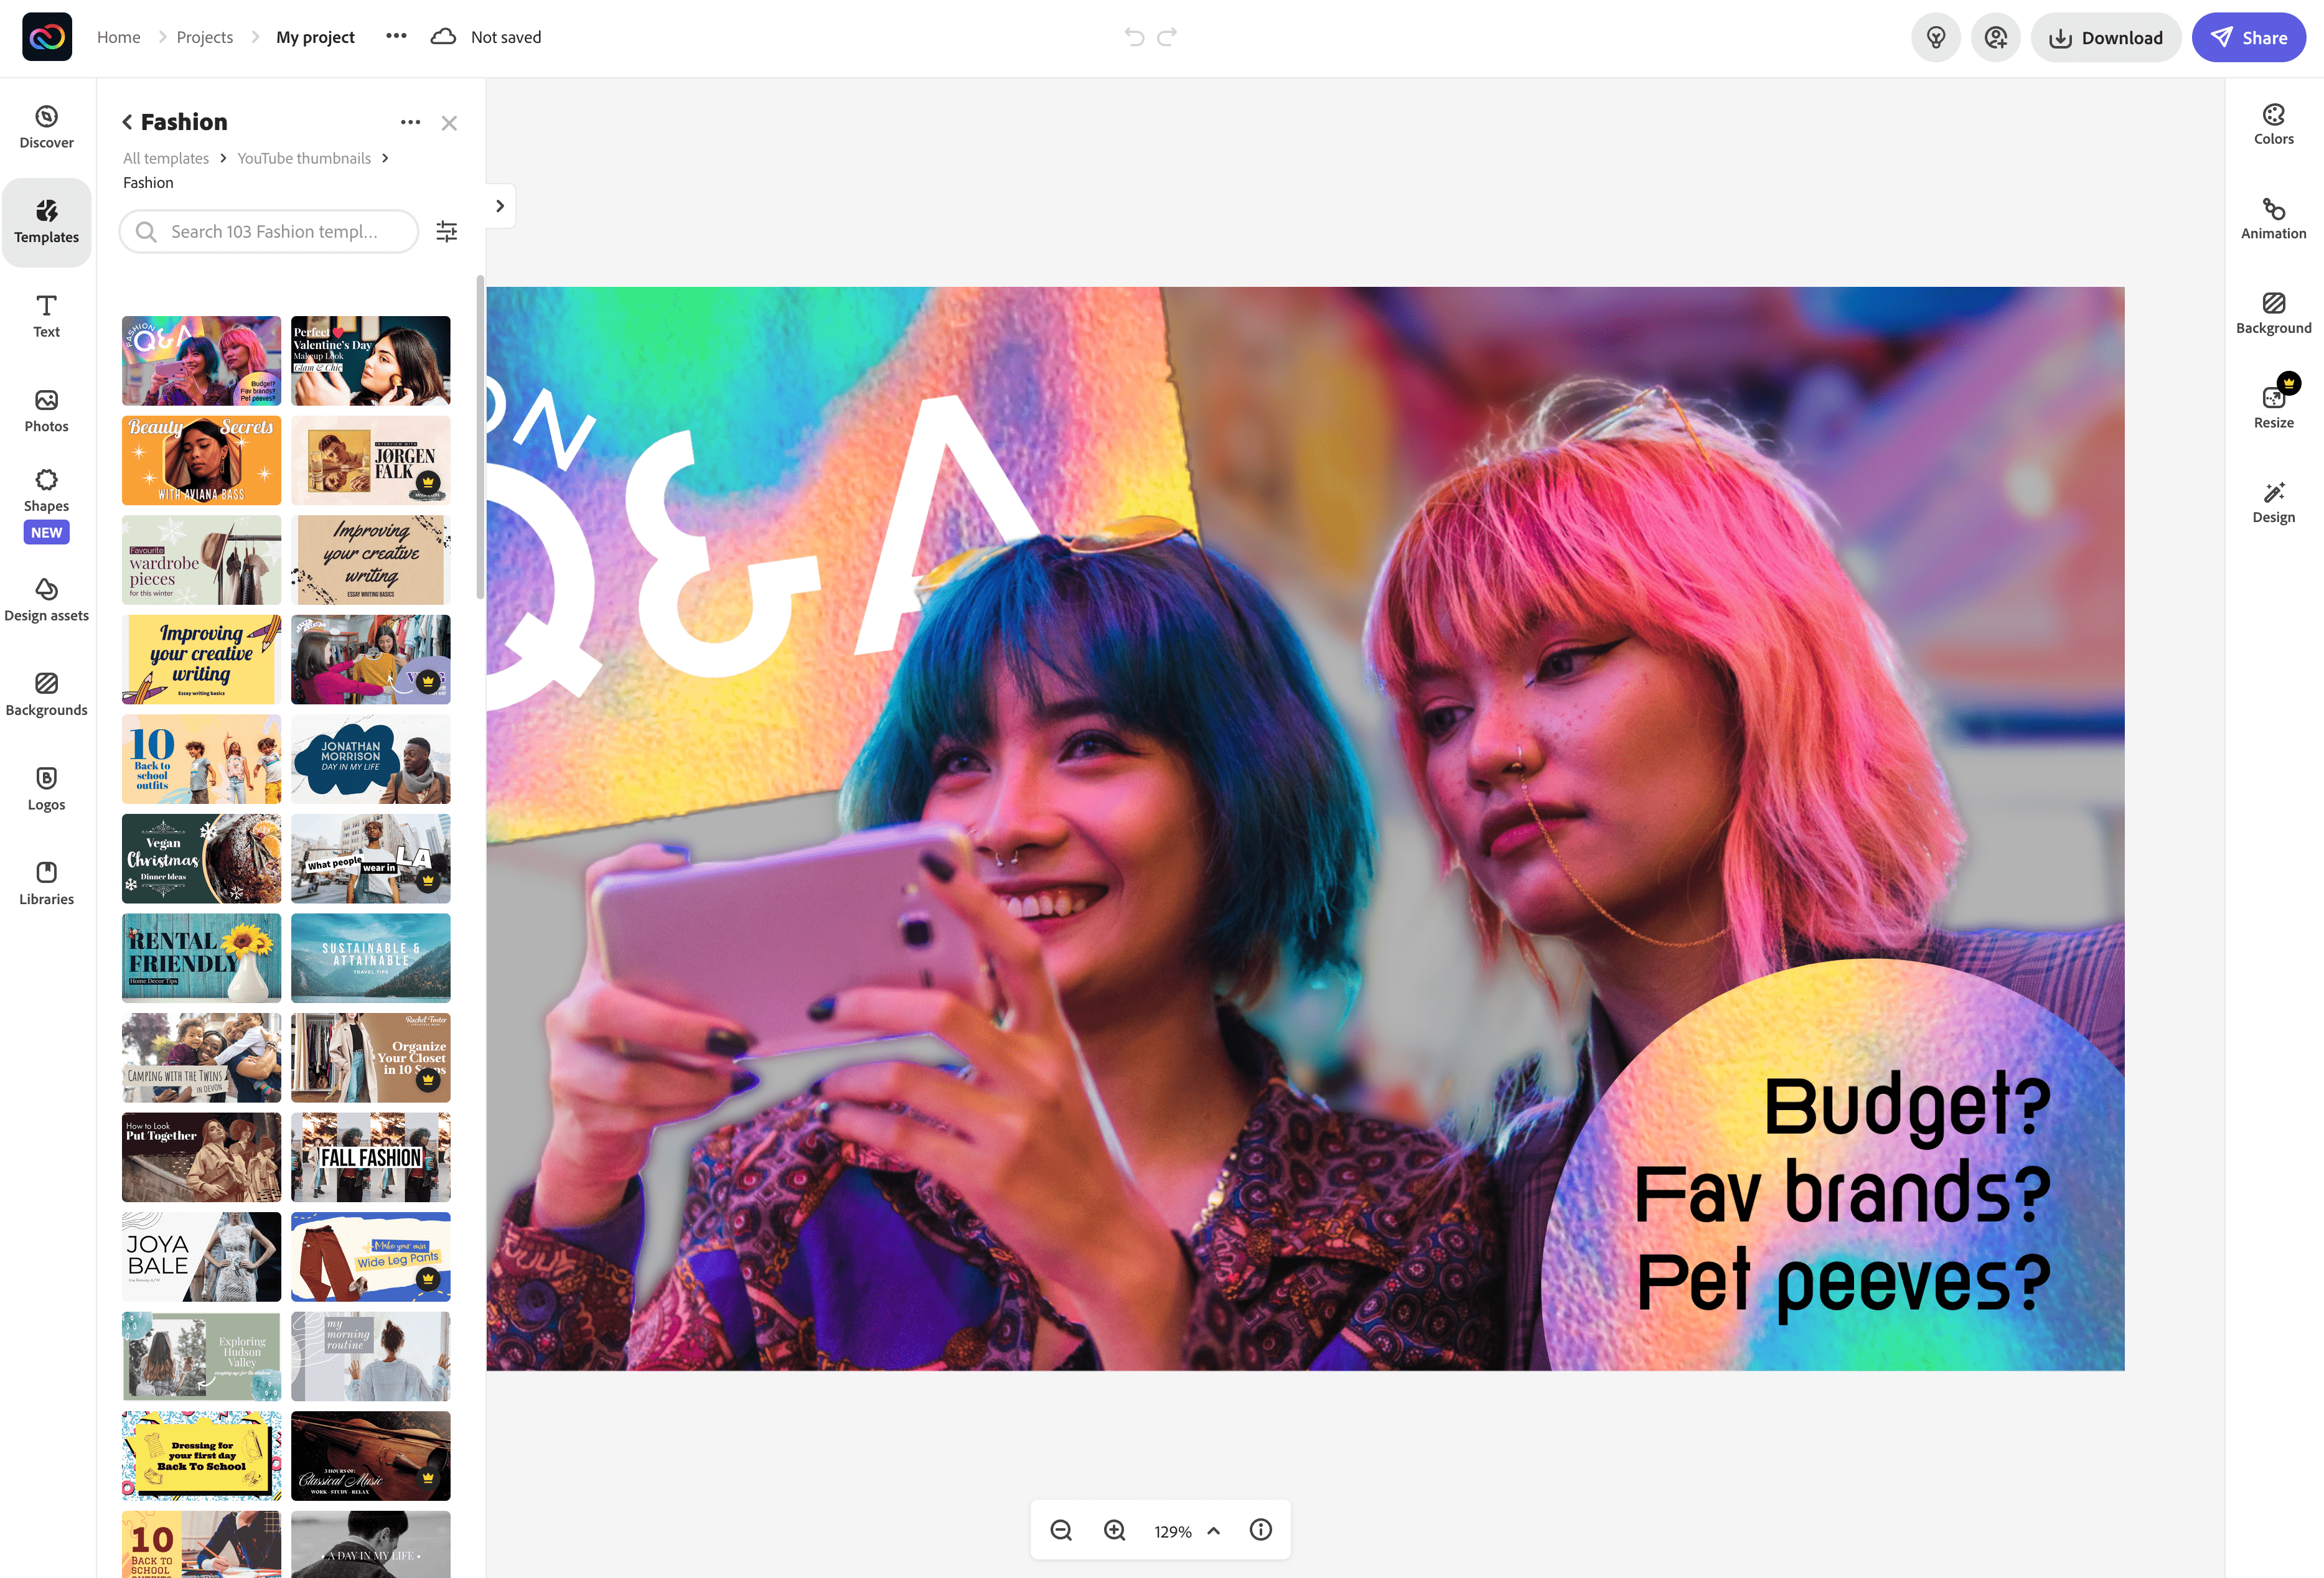Select Jonathan Morrison template
The width and height of the screenshot is (2324, 1578).
click(370, 759)
